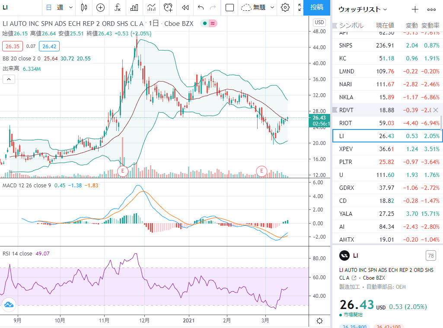Open the indicator templates icon

pos(151,8)
